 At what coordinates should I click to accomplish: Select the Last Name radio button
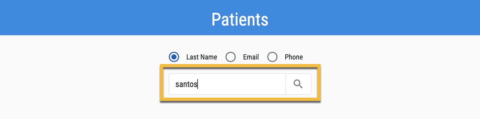point(174,57)
